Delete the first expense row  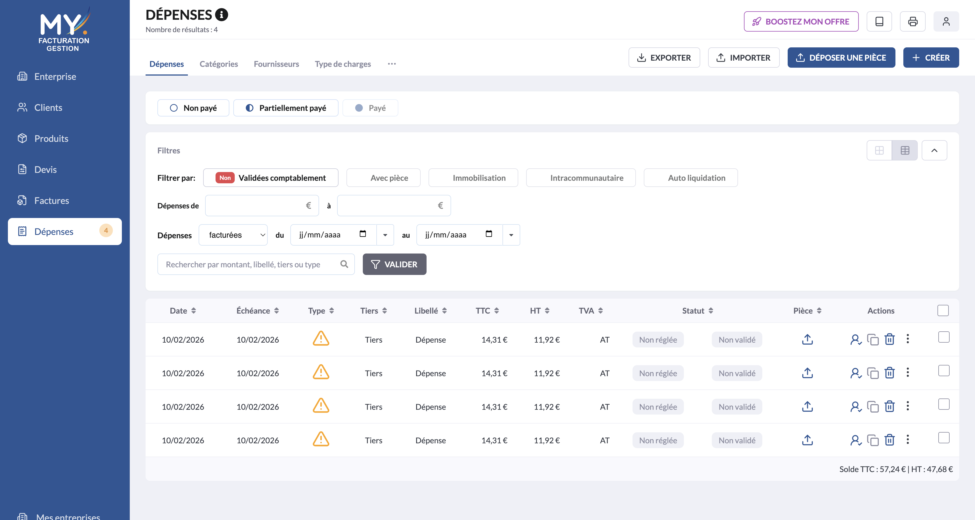tap(890, 340)
